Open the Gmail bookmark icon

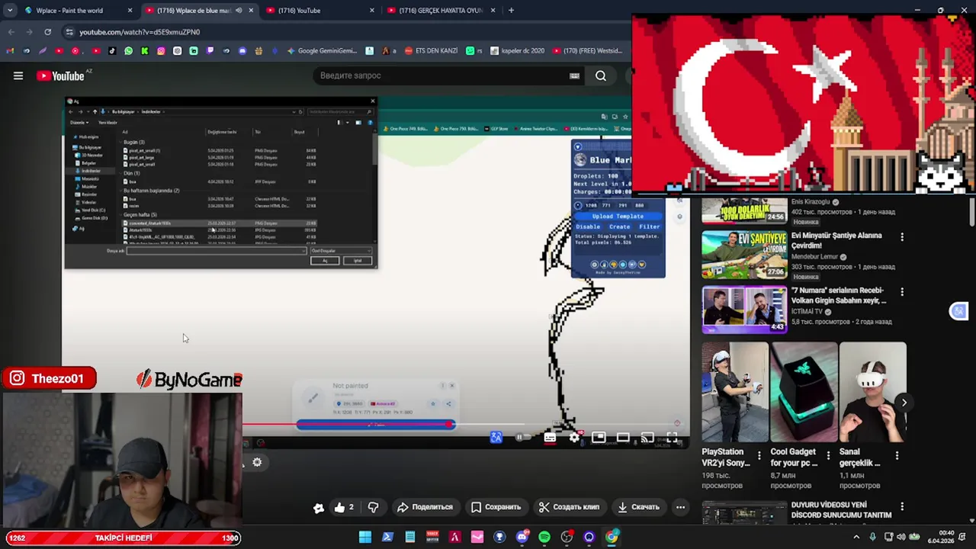(x=10, y=51)
